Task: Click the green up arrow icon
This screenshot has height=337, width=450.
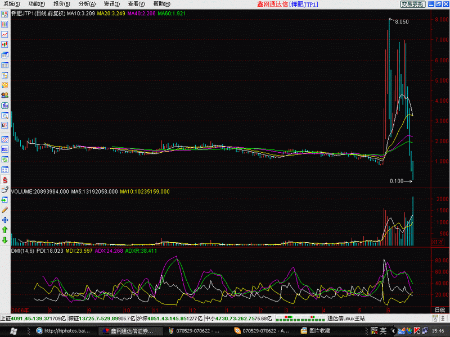Action: 4,230
